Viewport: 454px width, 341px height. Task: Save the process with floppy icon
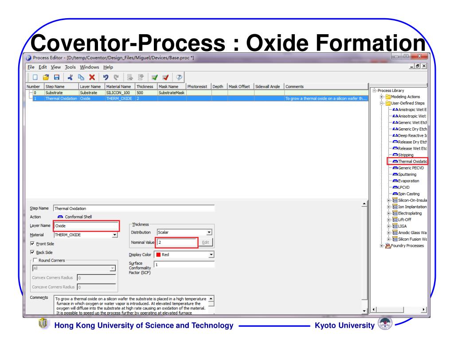[57, 77]
